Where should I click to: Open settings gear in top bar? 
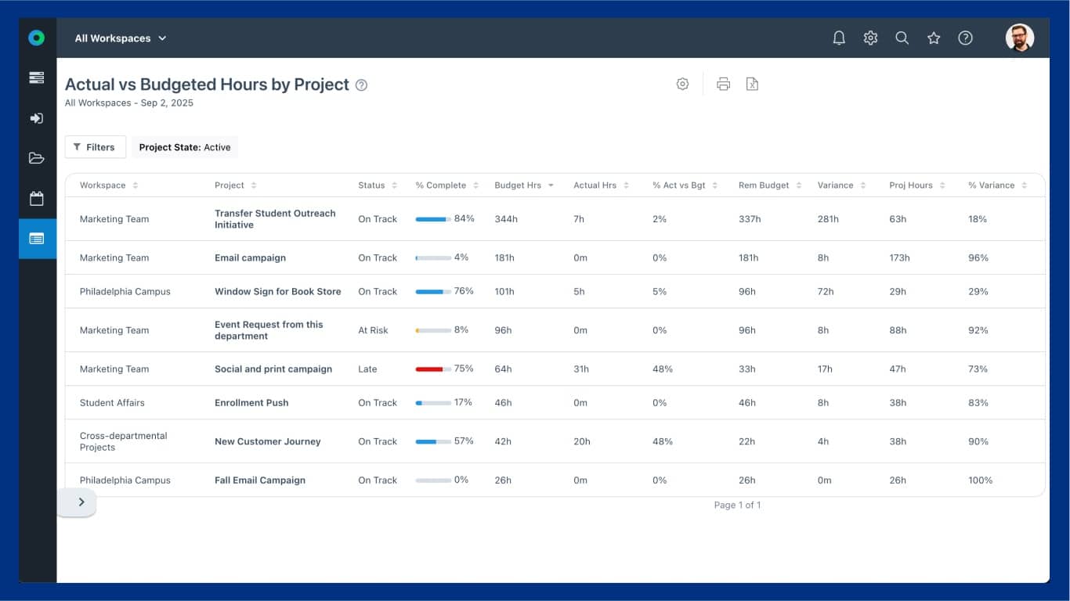[870, 38]
